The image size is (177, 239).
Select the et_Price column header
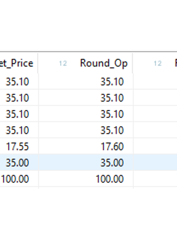(19, 63)
